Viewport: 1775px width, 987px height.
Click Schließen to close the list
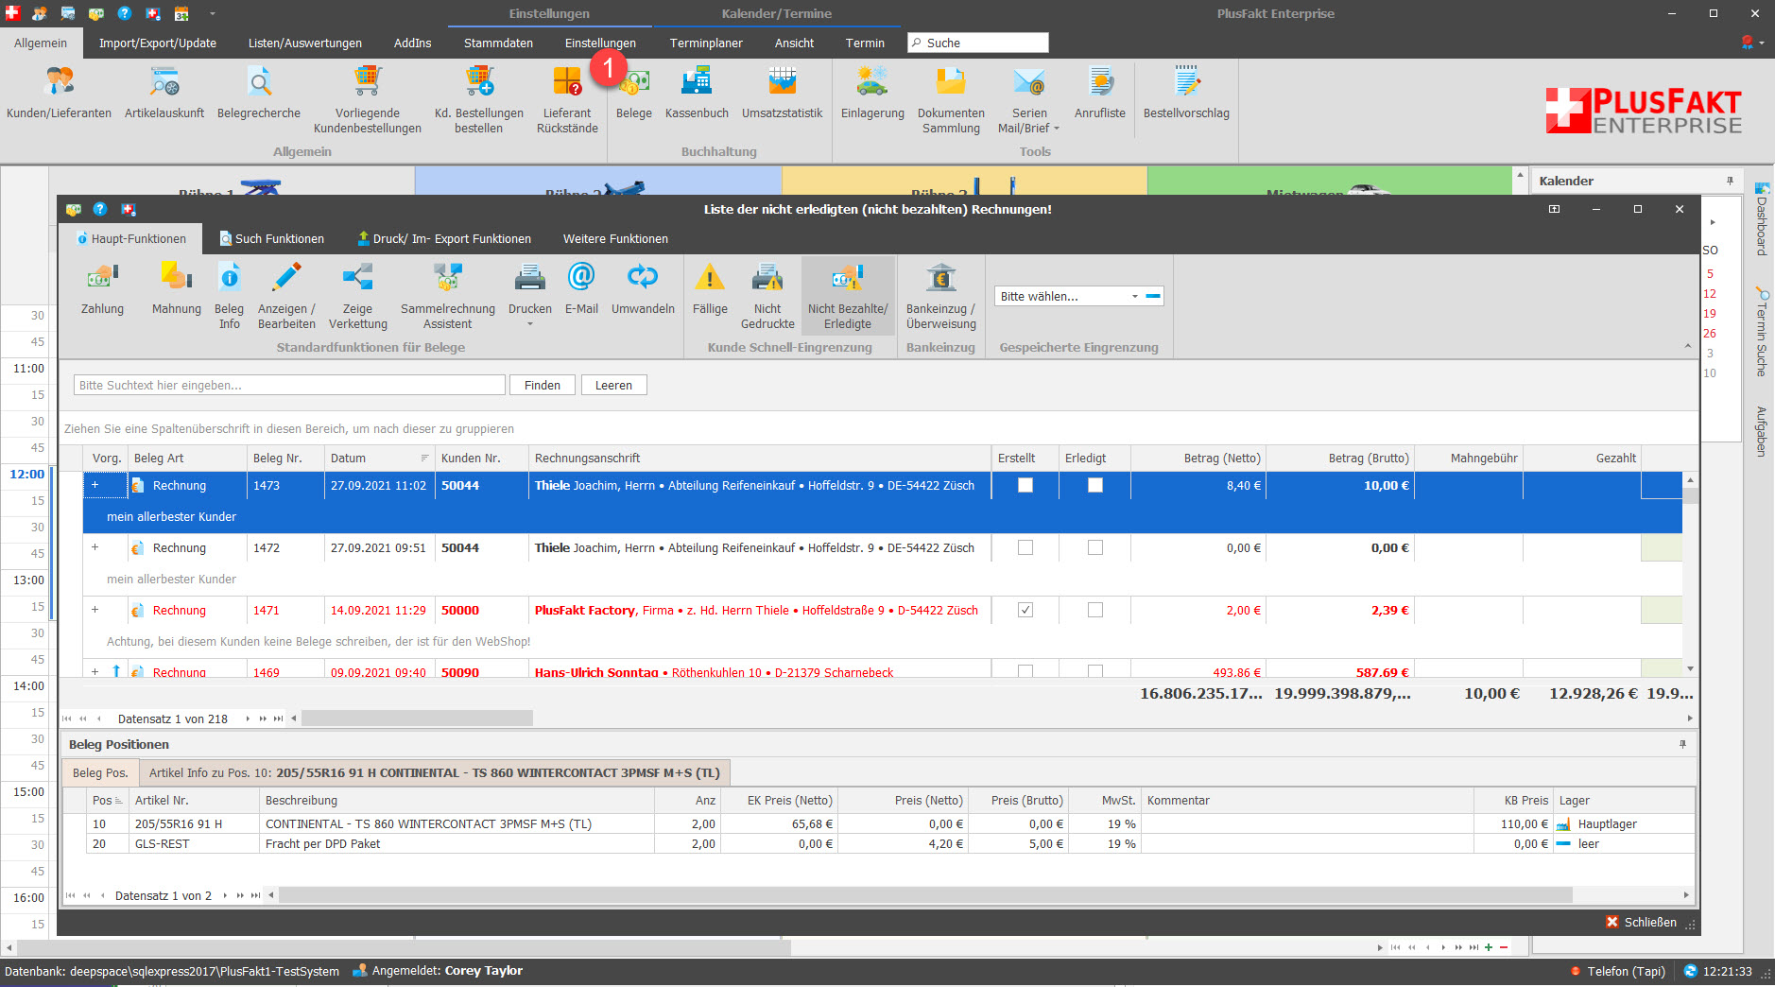click(x=1642, y=922)
